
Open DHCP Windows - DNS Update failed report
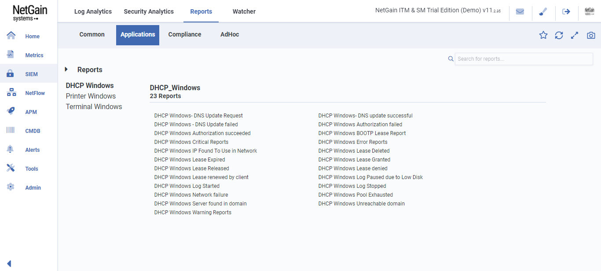tap(196, 124)
